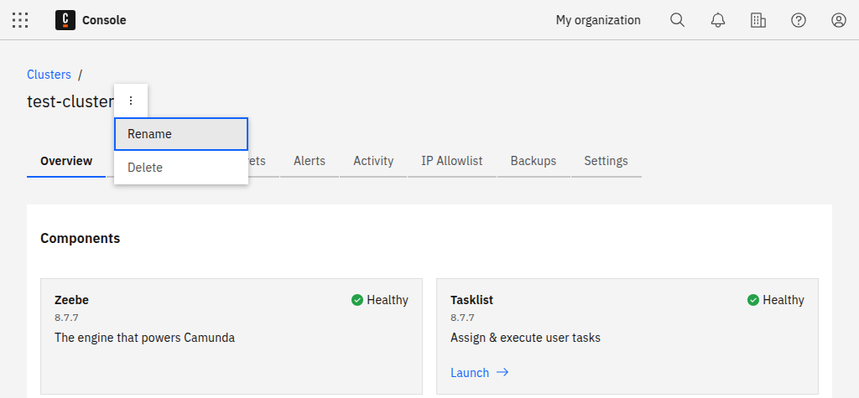
Task: Click the Tasklist Healthy status icon
Action: (753, 300)
